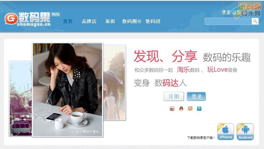This screenshot has width=264, height=149.
Task: Focus the search input field
Action: pos(228,22)
